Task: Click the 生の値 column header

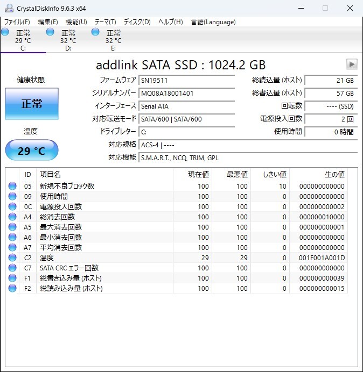Action: coord(318,175)
